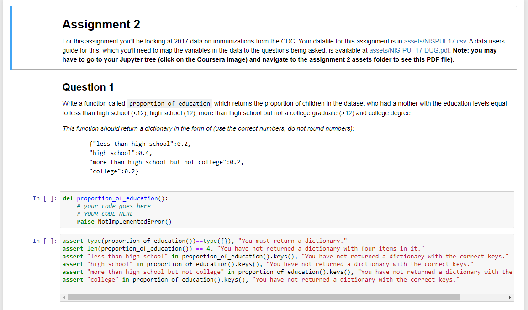Click the assert line for the "college" key
The width and height of the screenshot is (528, 310).
(261, 280)
